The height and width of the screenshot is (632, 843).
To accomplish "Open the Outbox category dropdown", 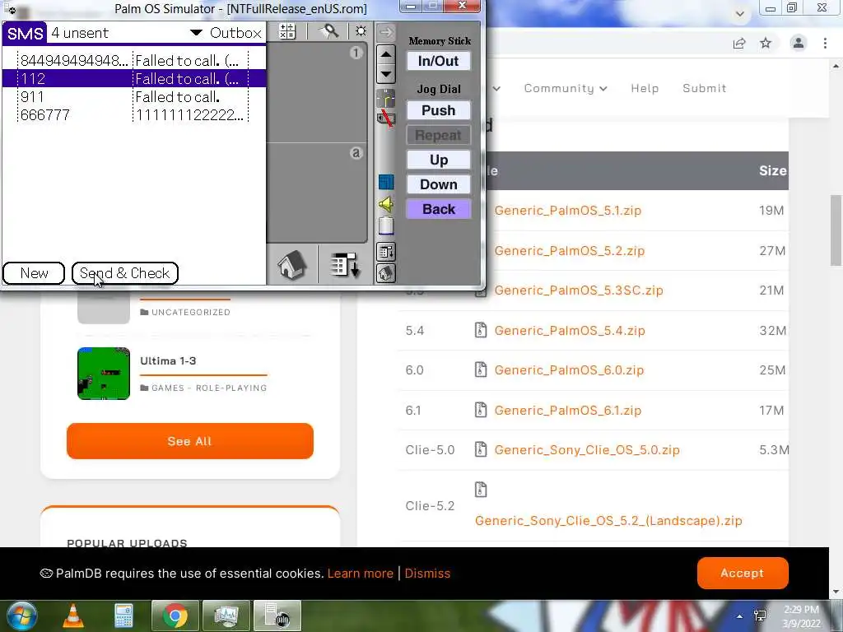I will (x=226, y=33).
